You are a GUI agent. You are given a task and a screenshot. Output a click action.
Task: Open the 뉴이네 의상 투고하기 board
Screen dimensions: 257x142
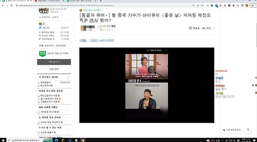pyautogui.click(x=50, y=122)
